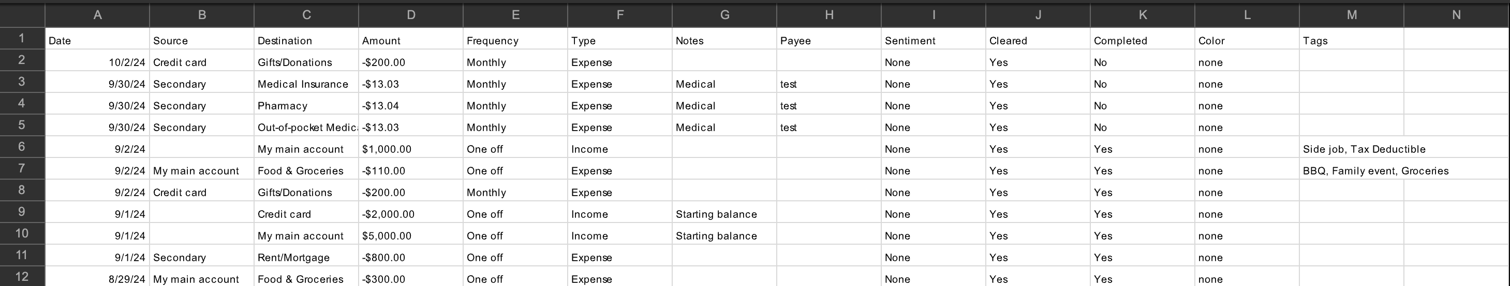Image resolution: width=1510 pixels, height=286 pixels.
Task: Select the "Out-of-pocket Medical" destination cell
Action: coord(305,128)
